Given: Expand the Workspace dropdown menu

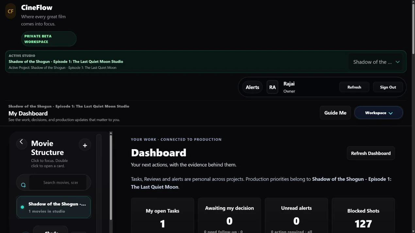Looking at the screenshot, I should 379,113.
